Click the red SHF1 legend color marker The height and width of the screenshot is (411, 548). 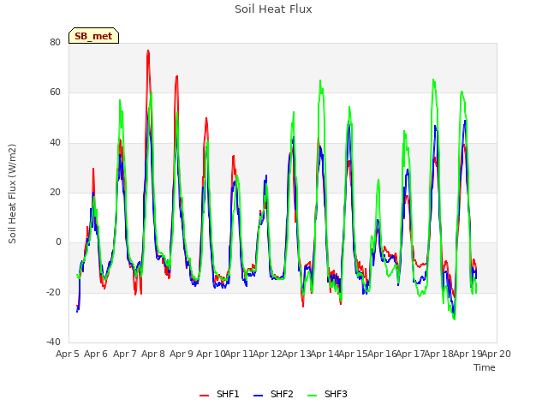tap(204, 395)
